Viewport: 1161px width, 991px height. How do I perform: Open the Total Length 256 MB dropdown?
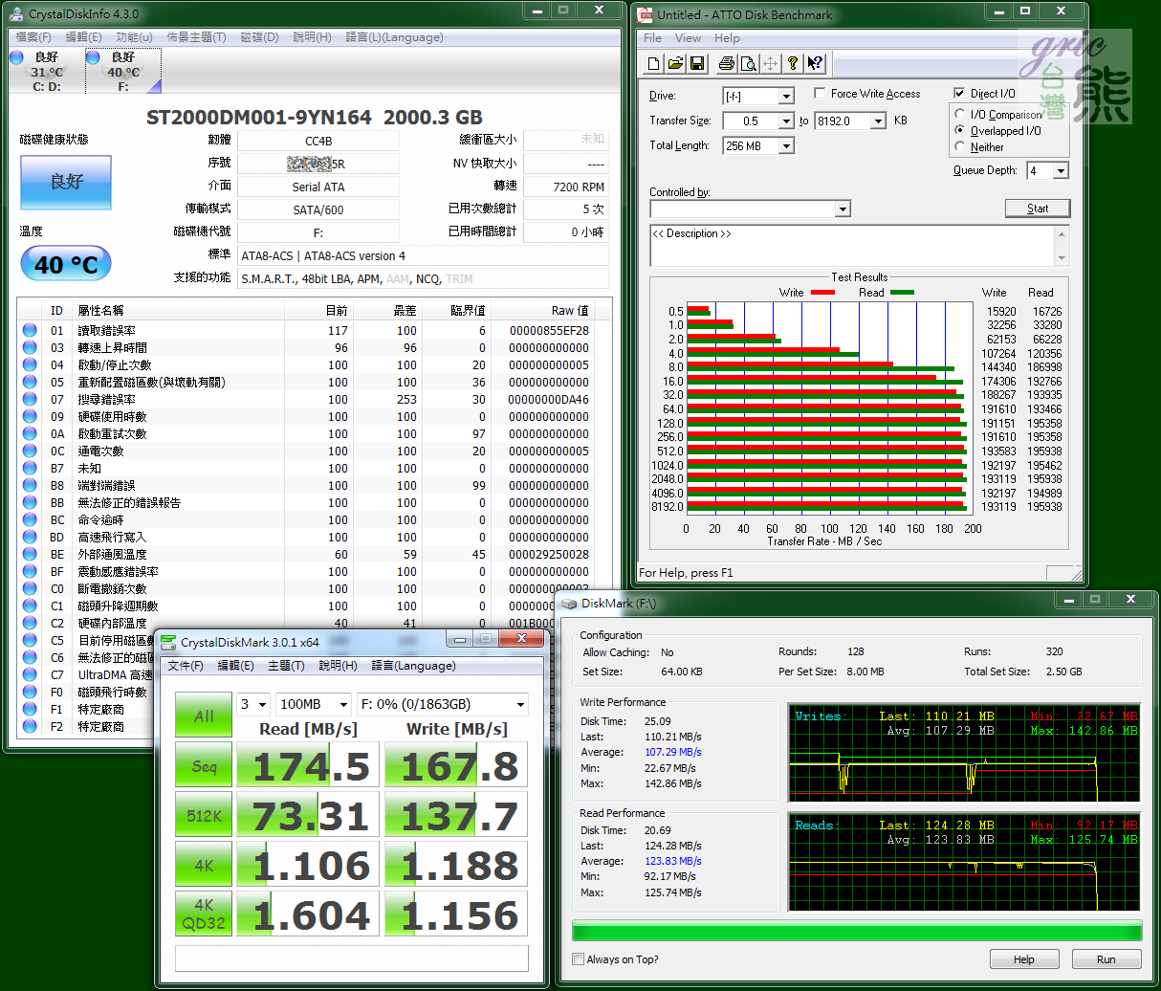[786, 146]
